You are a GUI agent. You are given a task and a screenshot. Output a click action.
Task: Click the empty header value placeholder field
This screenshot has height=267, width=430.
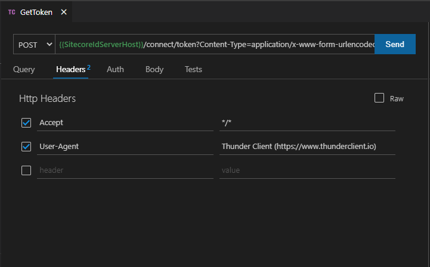(307, 170)
